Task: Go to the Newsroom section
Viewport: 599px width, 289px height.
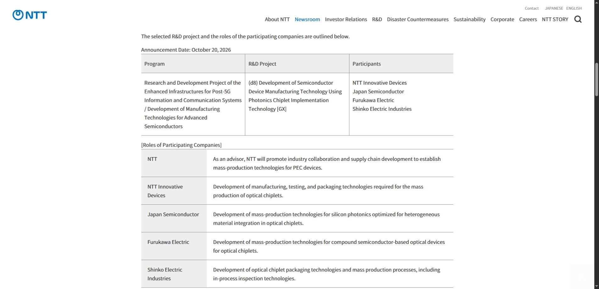Action: (307, 19)
